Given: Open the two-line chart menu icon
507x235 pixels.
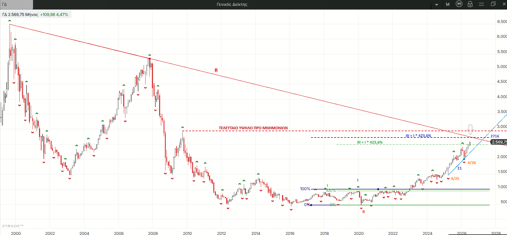Looking at the screenshot, I should [x=482, y=4].
